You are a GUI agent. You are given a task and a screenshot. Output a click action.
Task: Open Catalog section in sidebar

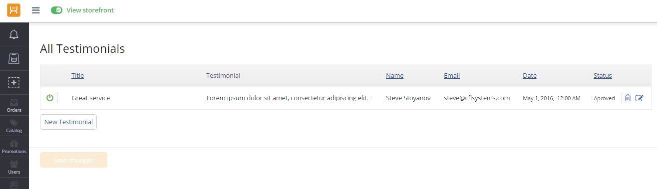point(14,126)
